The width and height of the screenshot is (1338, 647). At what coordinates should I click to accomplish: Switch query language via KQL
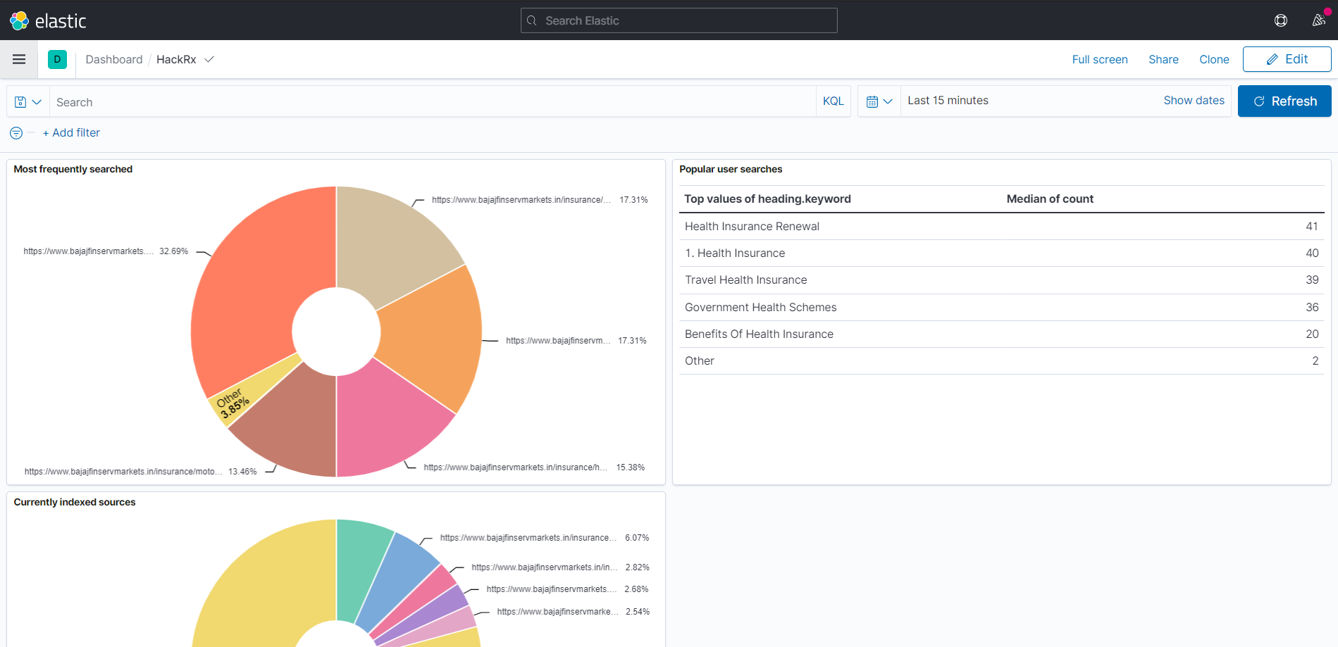coord(834,101)
